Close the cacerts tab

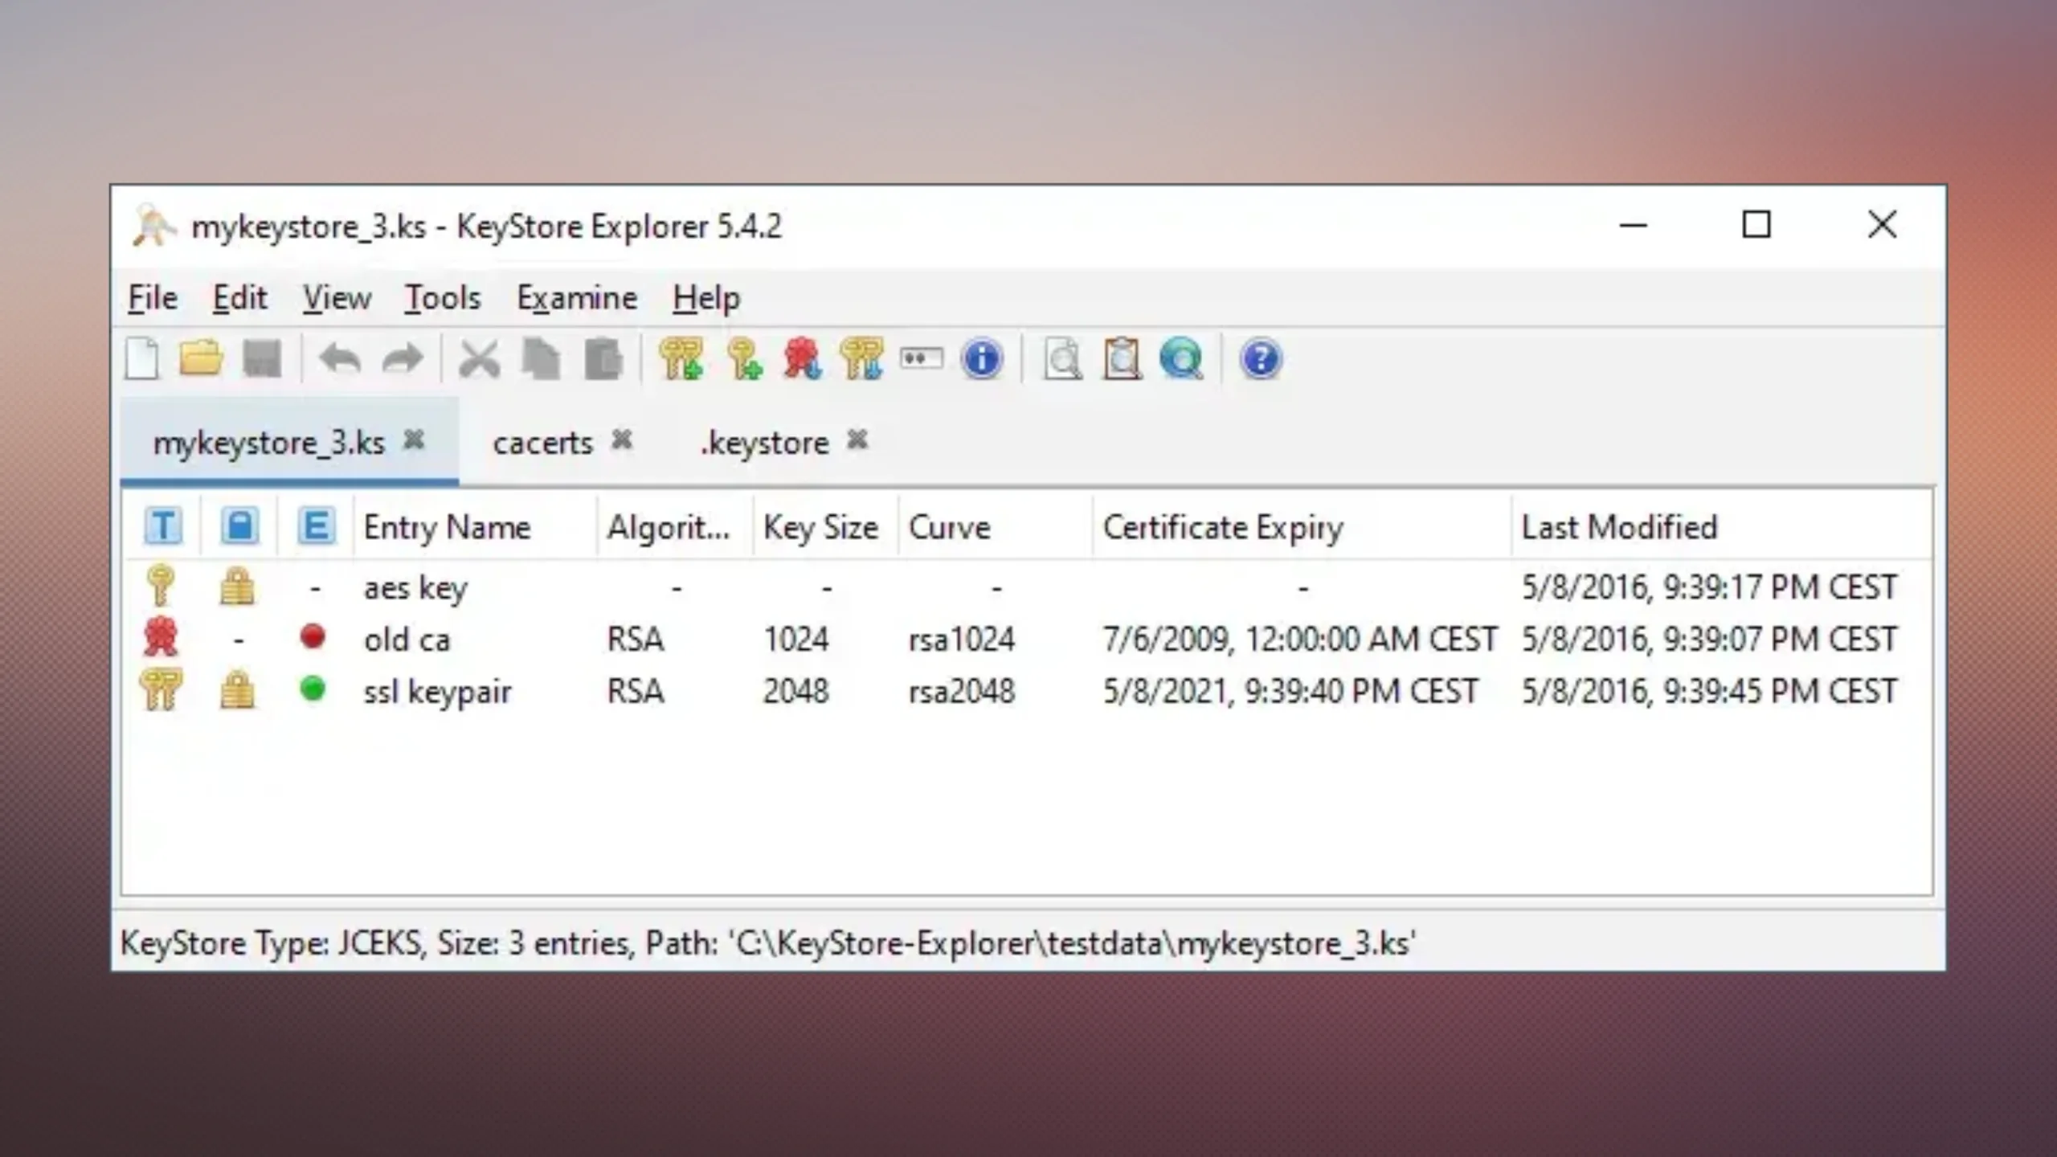[622, 439]
